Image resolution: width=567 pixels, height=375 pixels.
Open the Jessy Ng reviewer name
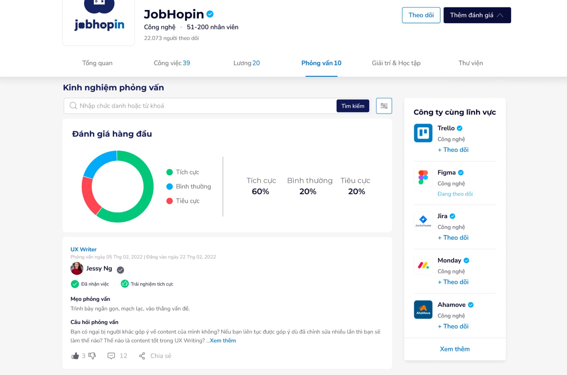click(x=99, y=268)
